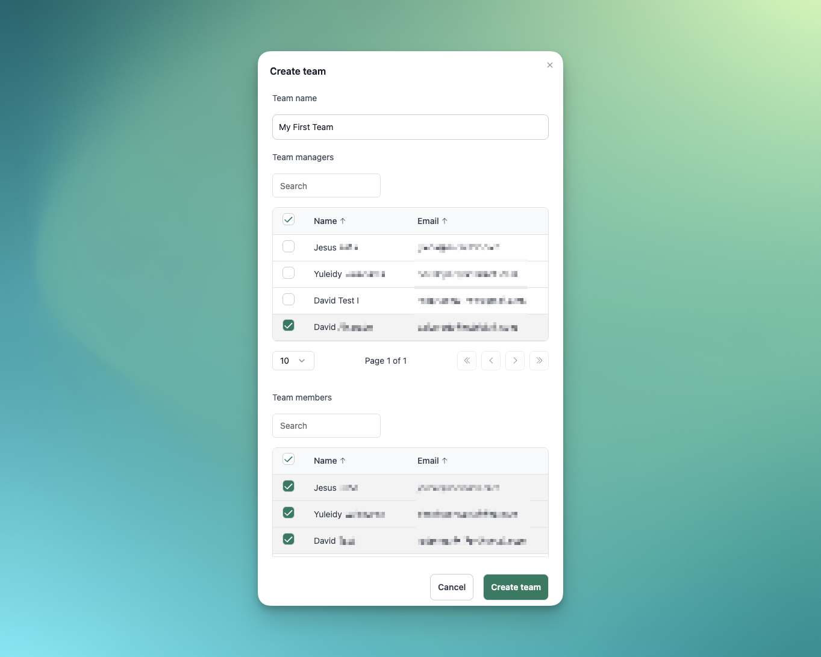Image resolution: width=821 pixels, height=657 pixels.
Task: Uncheck David in Team members list
Action: pyautogui.click(x=289, y=539)
